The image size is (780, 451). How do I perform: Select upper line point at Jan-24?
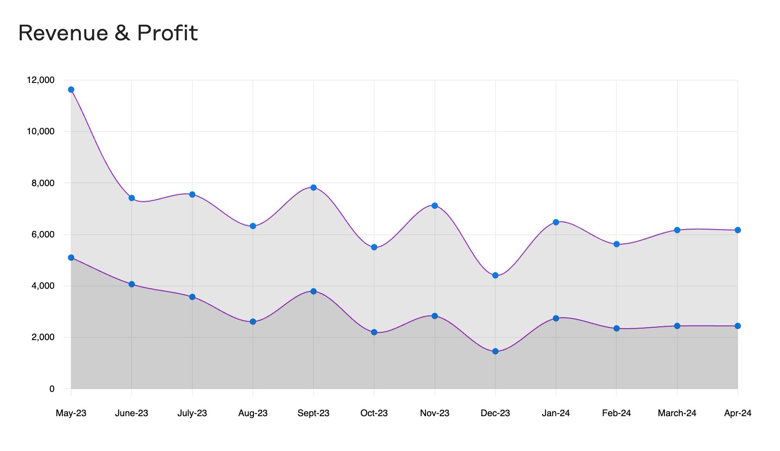pos(556,222)
